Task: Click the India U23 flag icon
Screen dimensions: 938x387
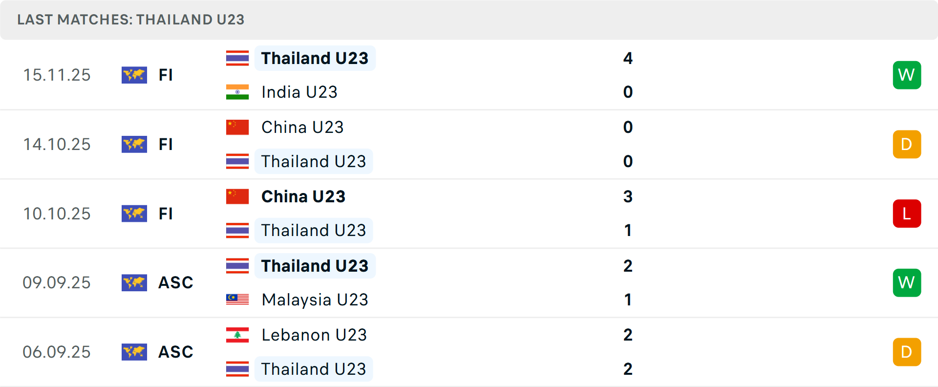Action: click(237, 92)
